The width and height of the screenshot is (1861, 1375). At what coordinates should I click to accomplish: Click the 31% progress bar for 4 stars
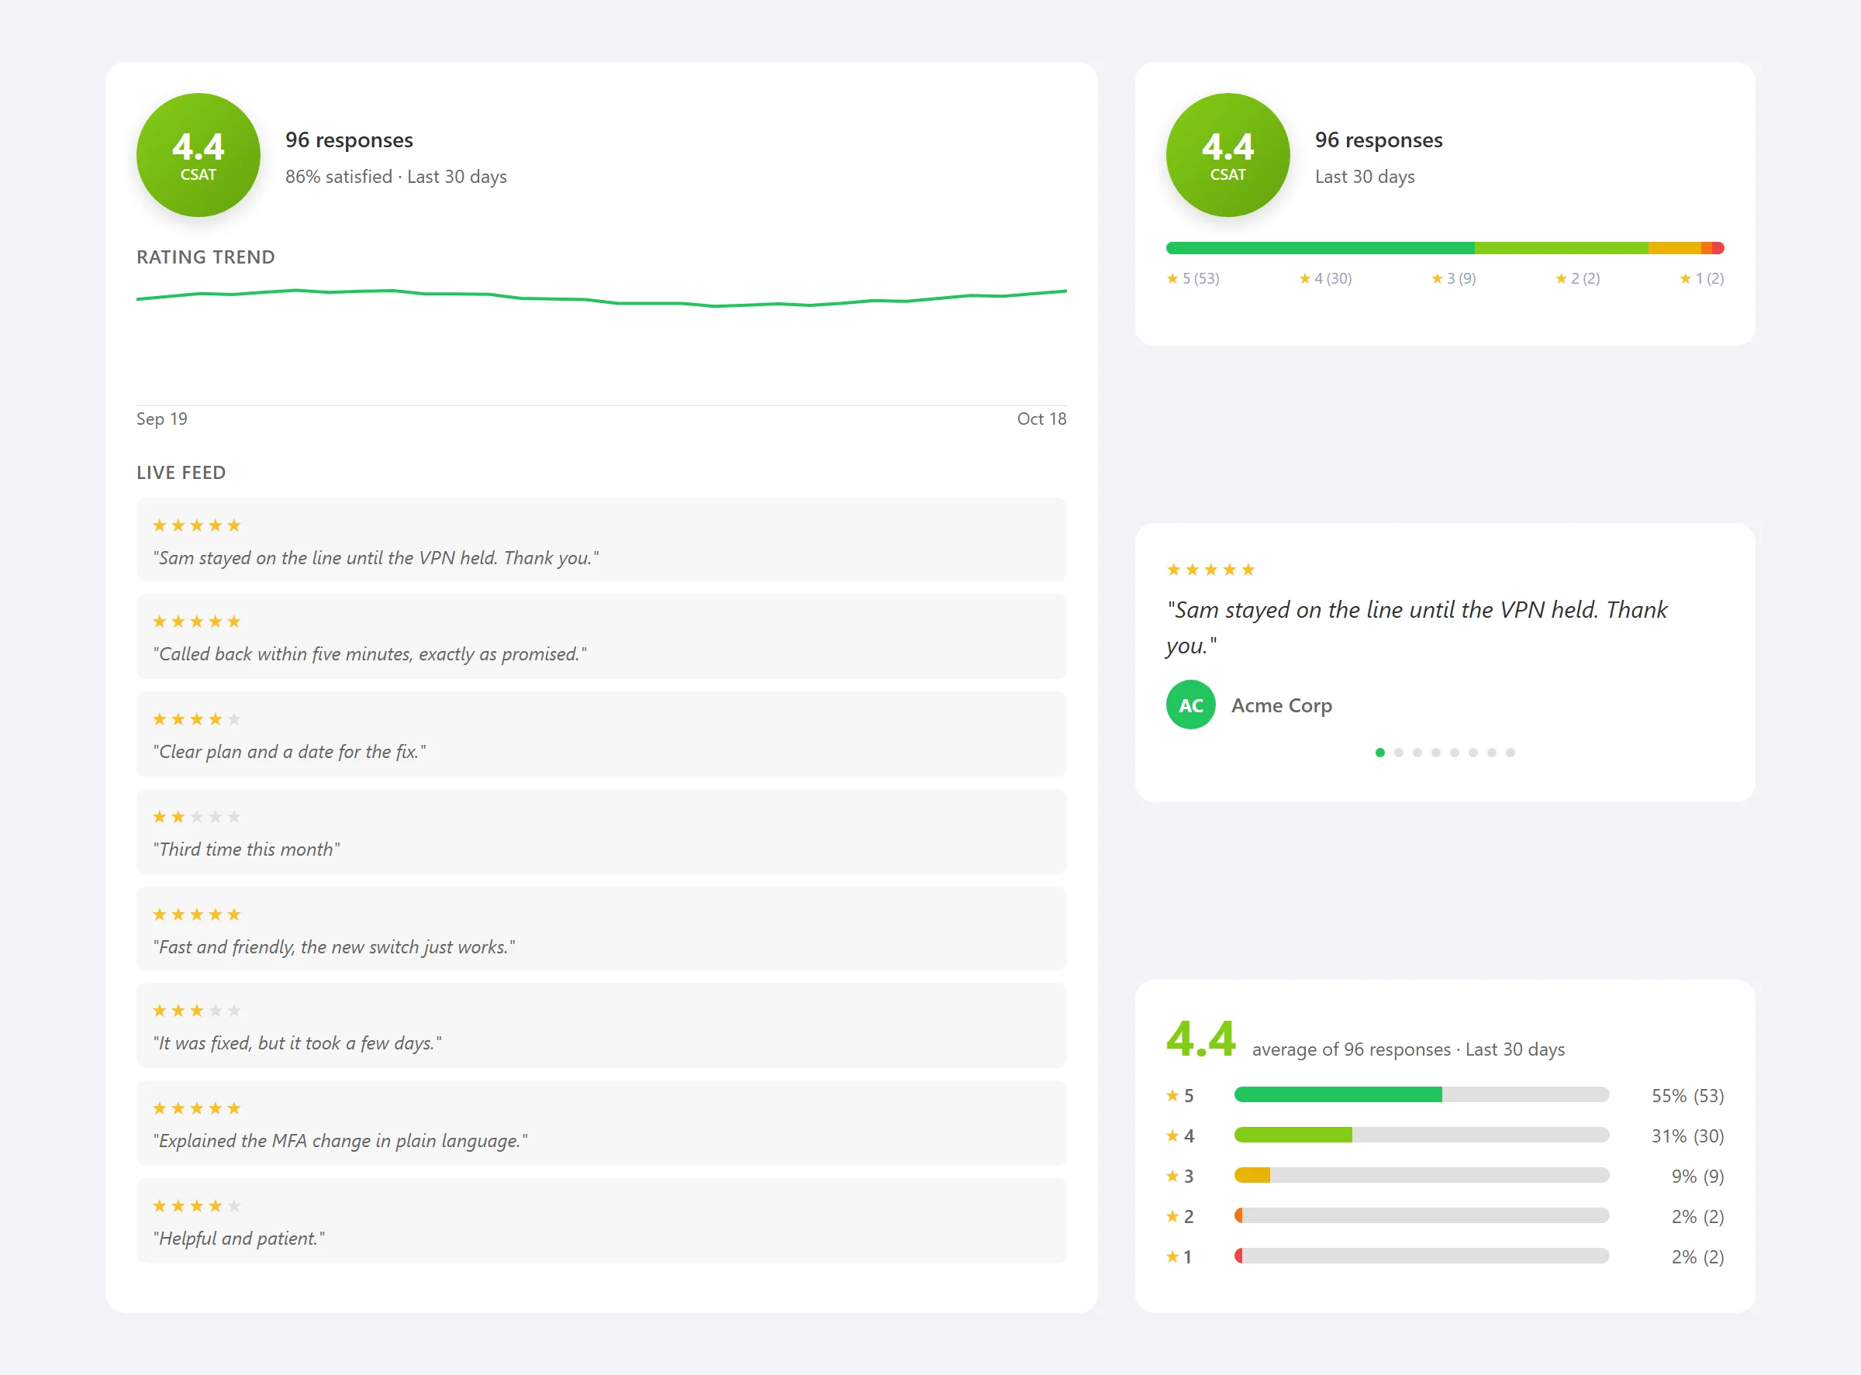[x=1421, y=1135]
